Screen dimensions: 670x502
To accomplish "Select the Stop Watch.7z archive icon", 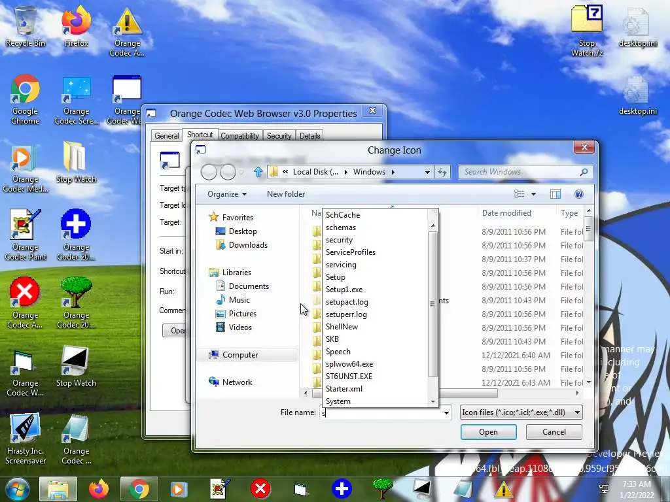I will (x=587, y=31).
